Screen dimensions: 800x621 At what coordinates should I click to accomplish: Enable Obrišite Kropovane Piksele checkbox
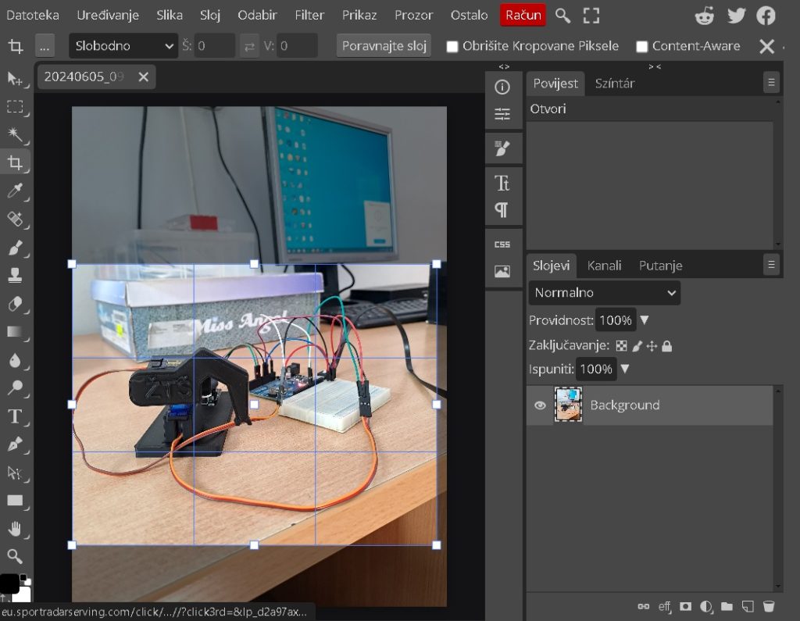coord(452,47)
